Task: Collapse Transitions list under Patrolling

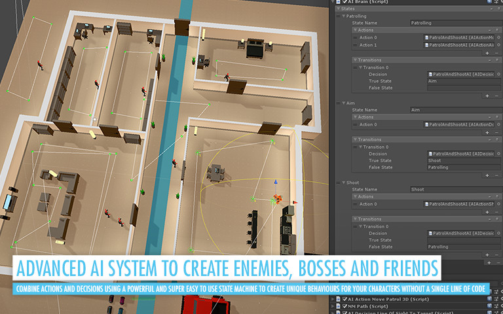Action: point(355,60)
